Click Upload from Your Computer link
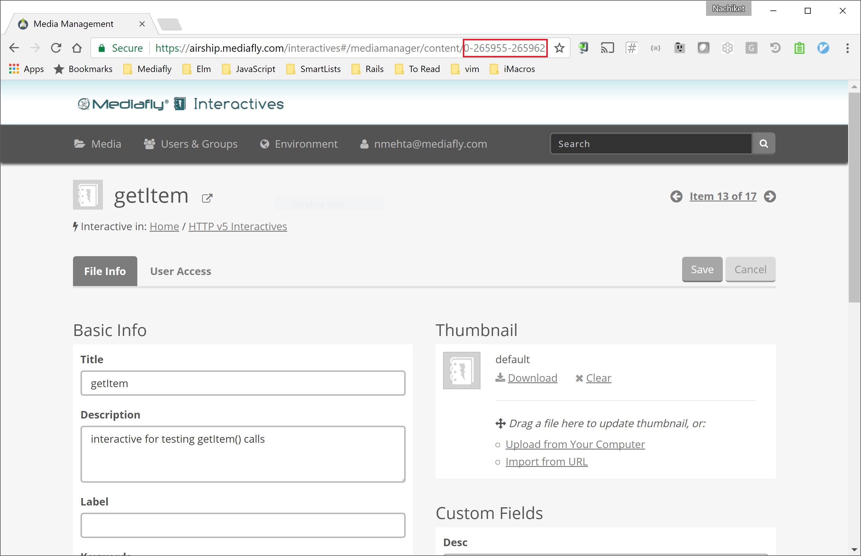The width and height of the screenshot is (861, 556). click(575, 444)
